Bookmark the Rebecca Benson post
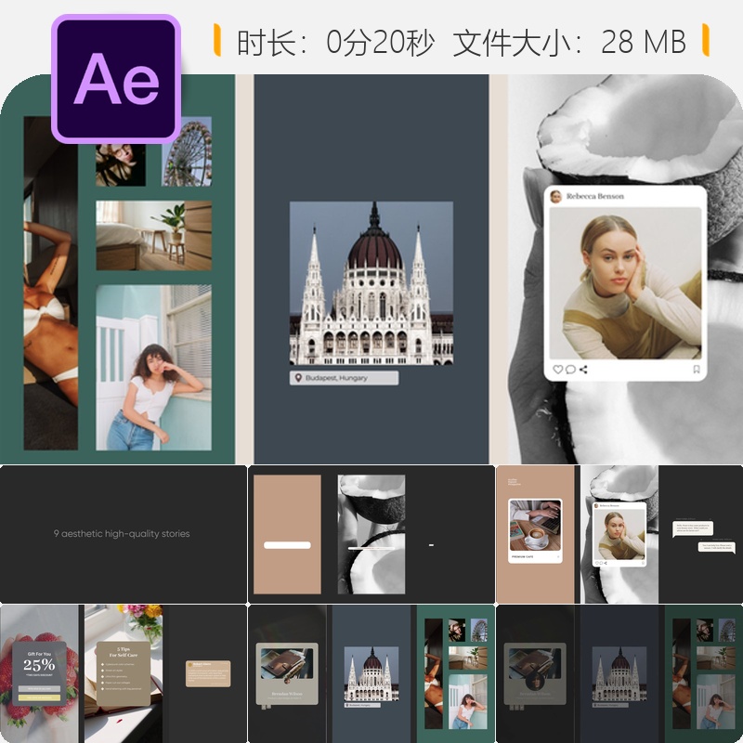Screen dimensions: 743x743 coord(696,371)
